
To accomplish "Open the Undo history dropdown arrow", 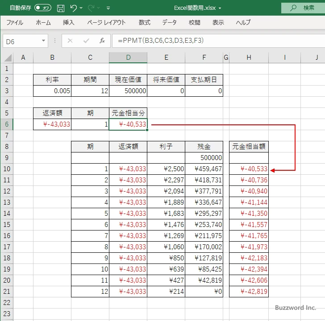I will click(81, 8).
